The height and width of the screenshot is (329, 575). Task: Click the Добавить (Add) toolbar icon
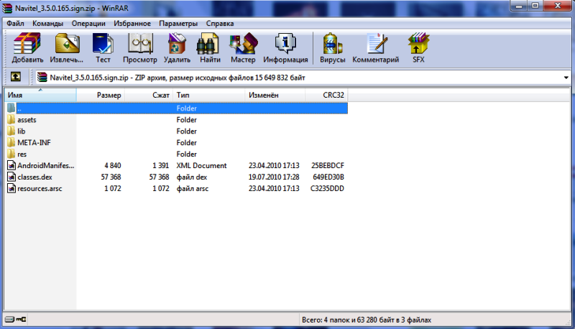27,48
